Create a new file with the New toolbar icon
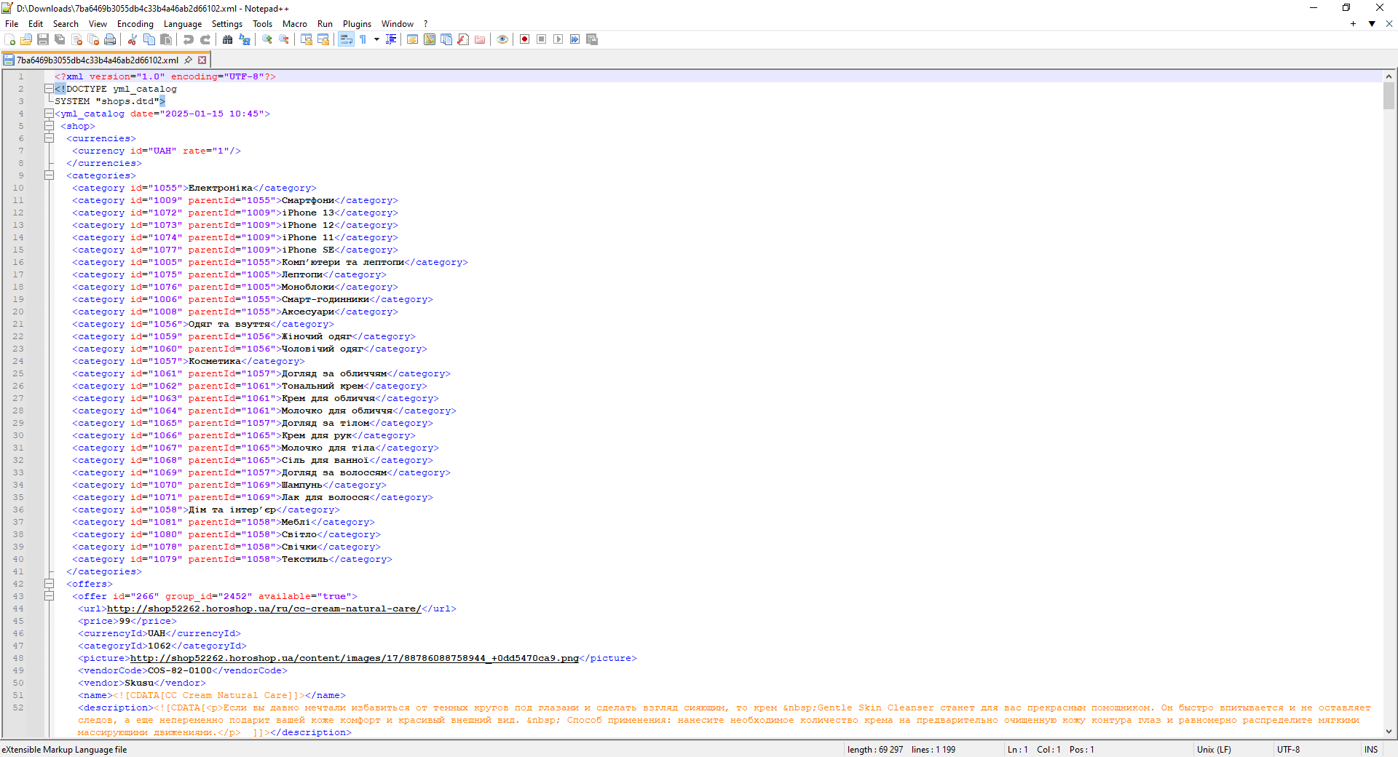 click(x=10, y=39)
